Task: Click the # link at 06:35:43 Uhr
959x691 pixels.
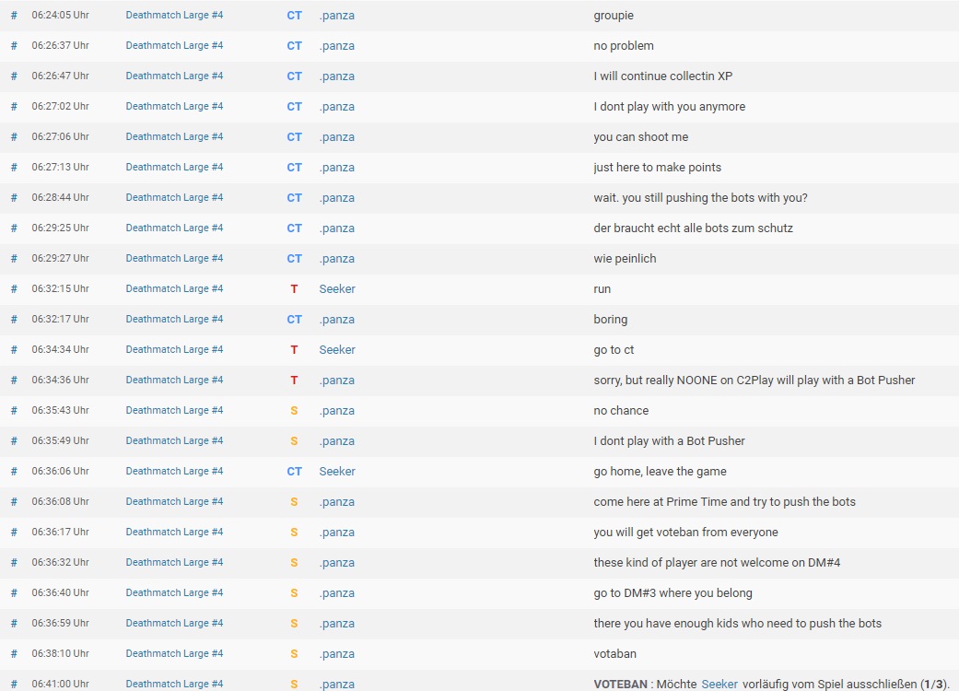Action: [x=14, y=410]
